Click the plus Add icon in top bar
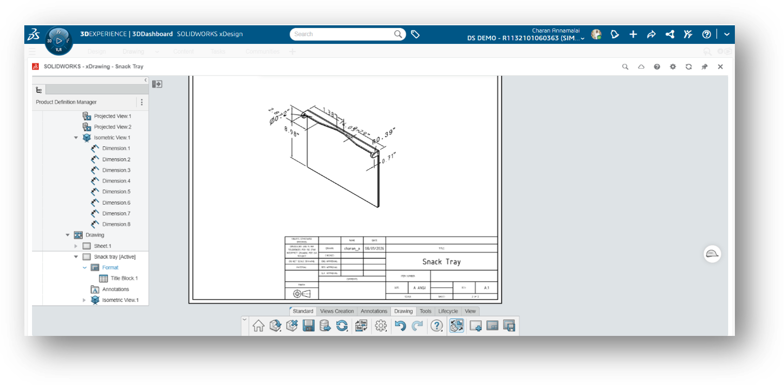The width and height of the screenshot is (784, 385). point(633,34)
